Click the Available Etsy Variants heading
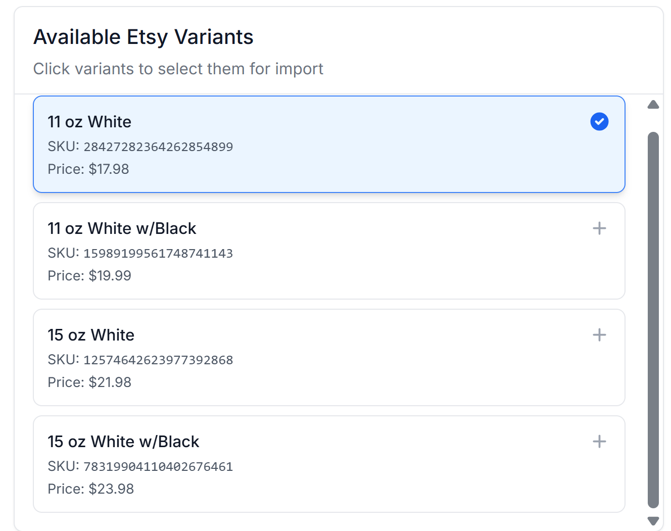This screenshot has height=531, width=671. click(143, 37)
